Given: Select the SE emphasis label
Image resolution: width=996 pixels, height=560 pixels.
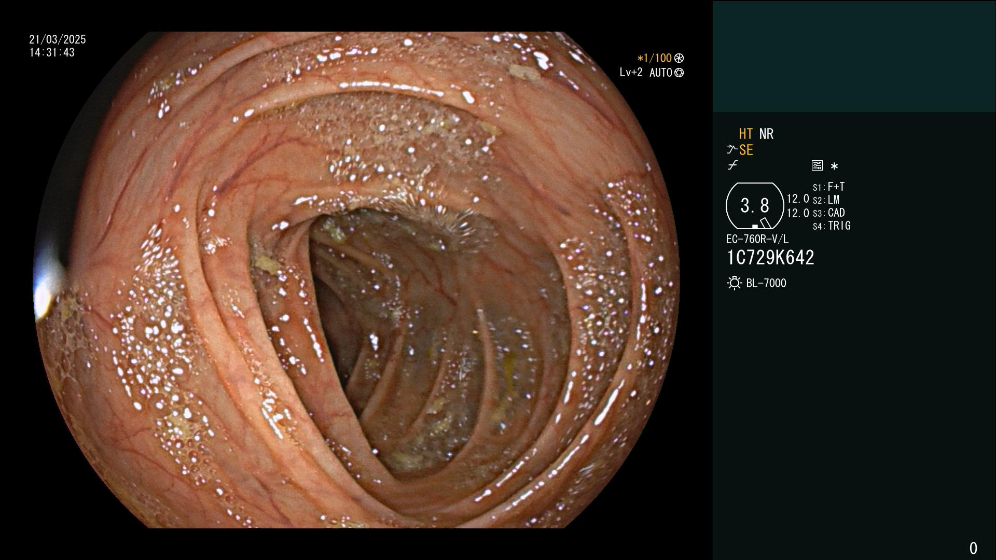Looking at the screenshot, I should (x=746, y=150).
